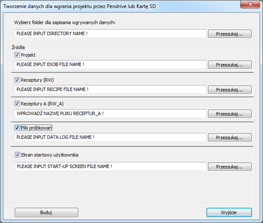Uncheck Ekran startowy użytkownika checkbox
Image resolution: width=263 pixels, height=223 pixels.
tap(18, 155)
